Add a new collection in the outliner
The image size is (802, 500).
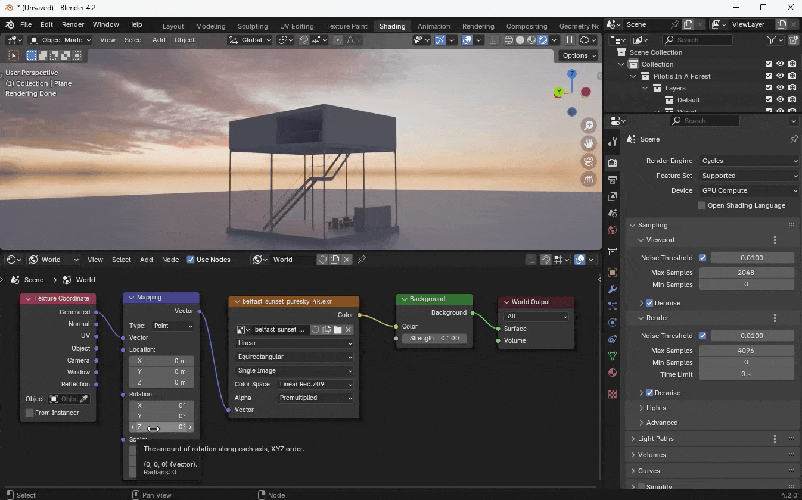(x=793, y=40)
